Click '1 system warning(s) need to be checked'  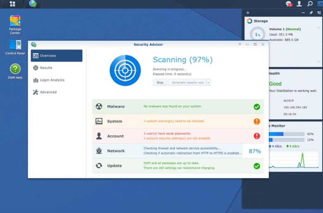(174, 121)
